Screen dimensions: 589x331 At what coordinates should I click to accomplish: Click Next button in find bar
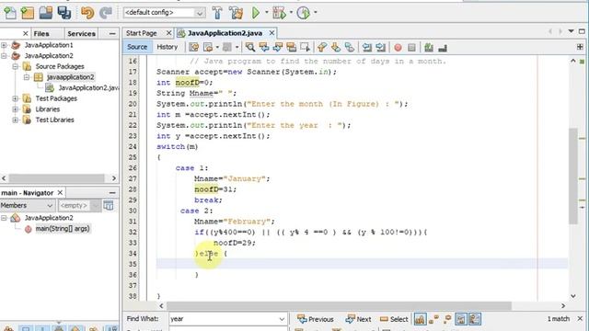tap(359, 319)
